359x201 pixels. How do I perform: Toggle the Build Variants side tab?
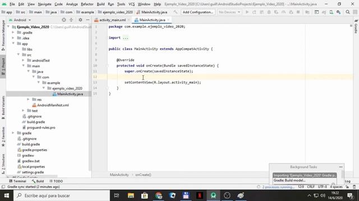coord(3,107)
